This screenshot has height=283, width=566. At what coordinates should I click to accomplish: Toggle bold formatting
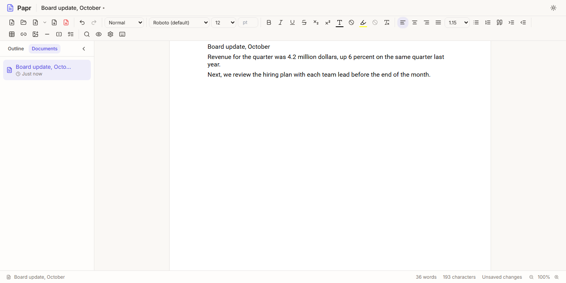pos(269,22)
